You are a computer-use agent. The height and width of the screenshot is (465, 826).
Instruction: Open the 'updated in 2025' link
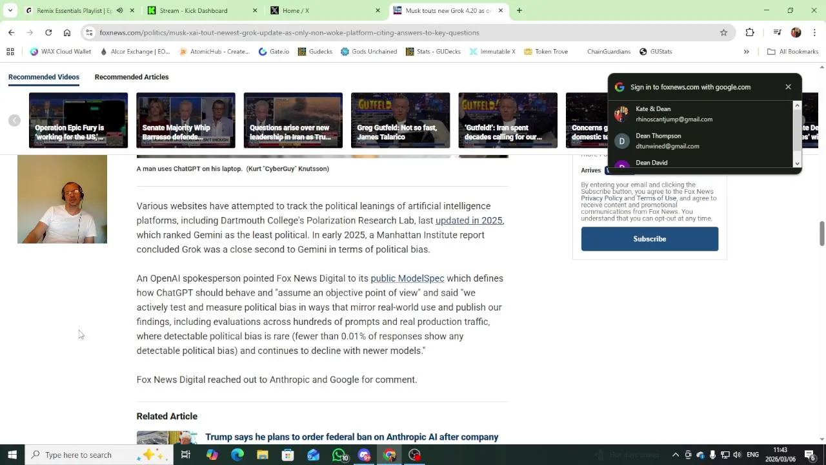tap(468, 220)
